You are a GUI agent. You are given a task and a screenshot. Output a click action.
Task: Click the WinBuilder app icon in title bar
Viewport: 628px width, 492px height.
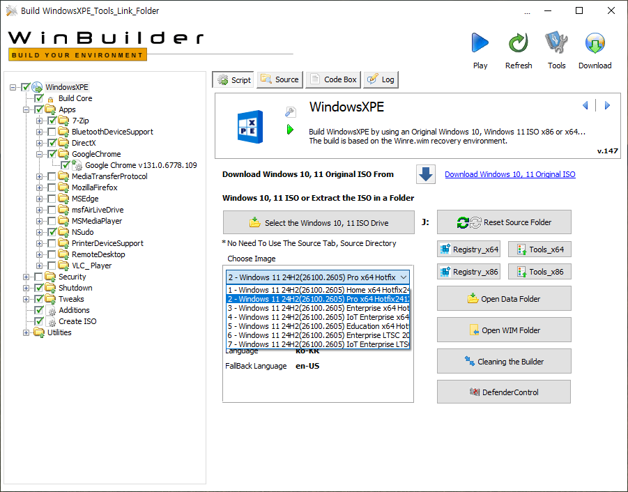click(x=12, y=11)
